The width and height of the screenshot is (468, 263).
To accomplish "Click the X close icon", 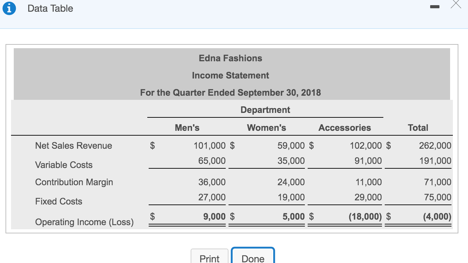I will click(456, 5).
